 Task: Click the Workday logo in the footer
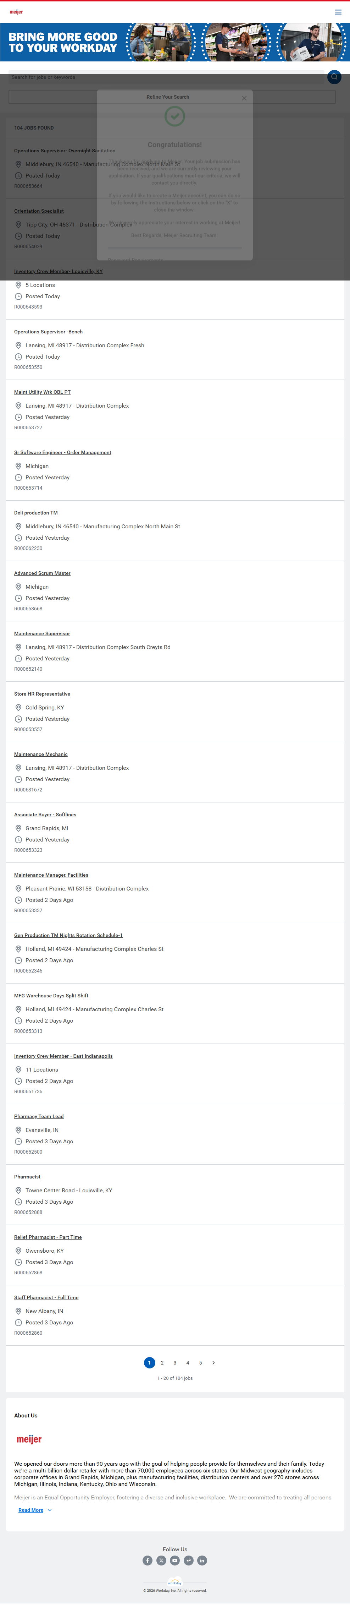[x=175, y=1583]
